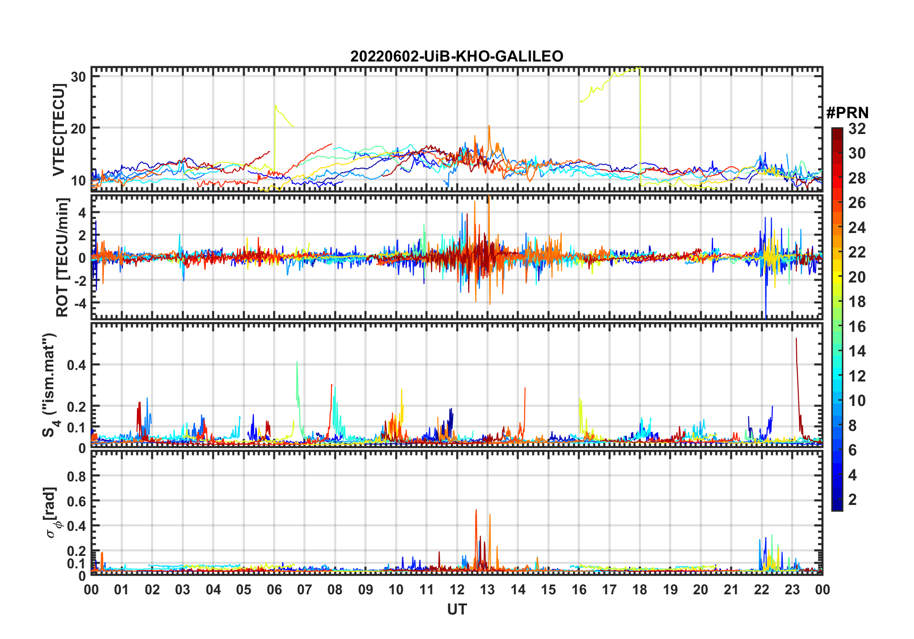The width and height of the screenshot is (914, 639).
Task: Click S4 axis tick label 0.4
Action: [76, 365]
